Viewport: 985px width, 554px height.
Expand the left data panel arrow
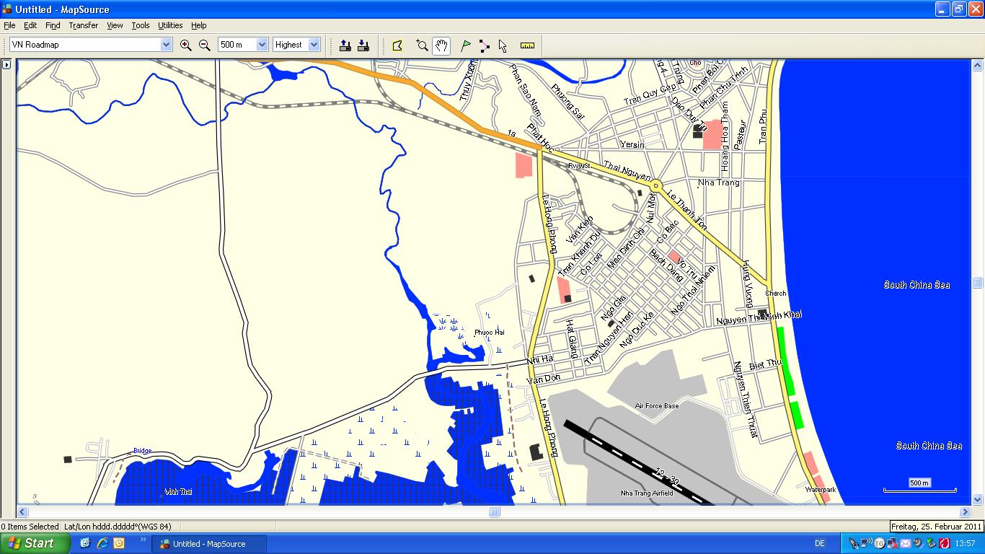[x=6, y=64]
